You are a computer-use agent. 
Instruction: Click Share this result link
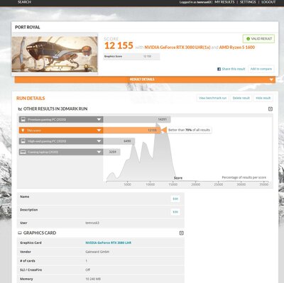coord(234,69)
